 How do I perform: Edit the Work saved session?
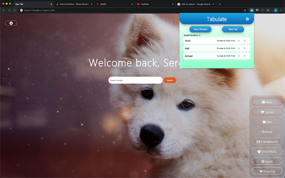pyautogui.click(x=239, y=40)
